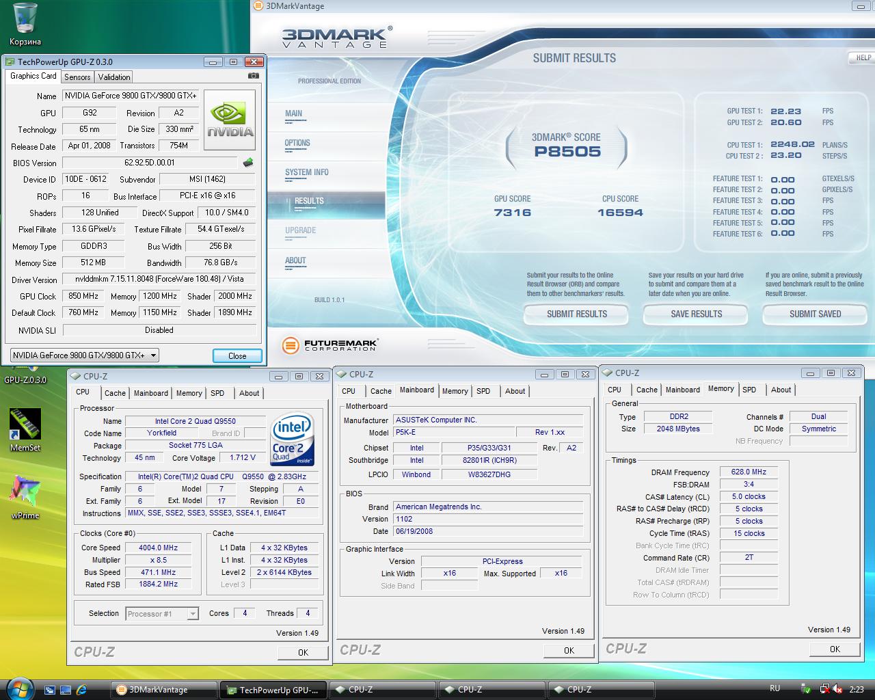The image size is (875, 700).
Task: Click the CPU SCORE value 16594
Action: coord(620,213)
